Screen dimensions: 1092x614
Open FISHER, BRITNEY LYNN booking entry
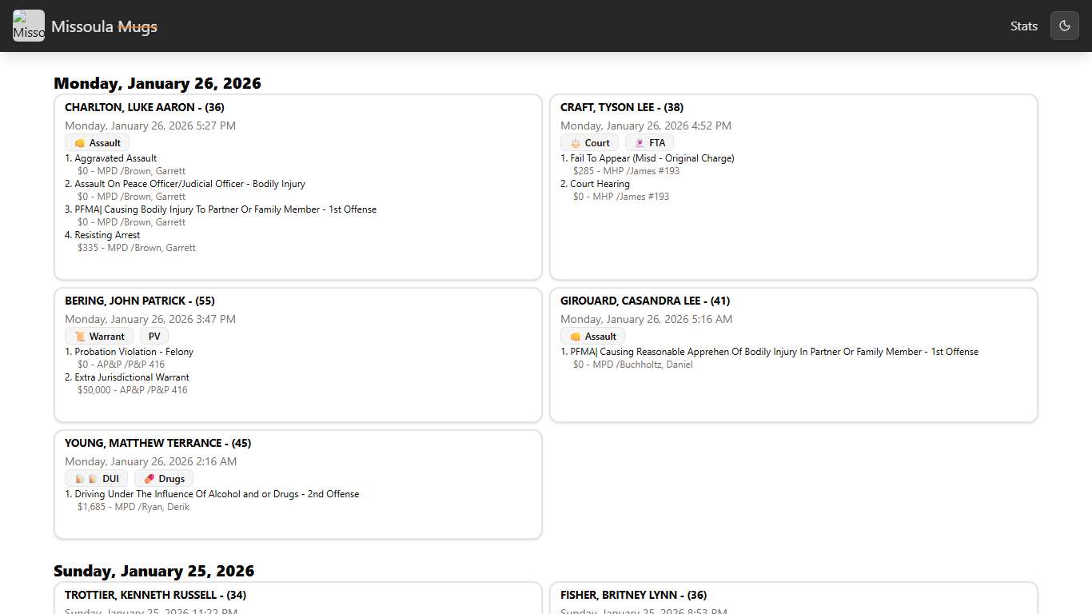click(x=633, y=595)
